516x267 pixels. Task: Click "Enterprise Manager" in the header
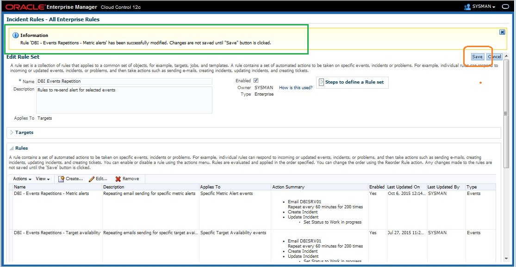pyautogui.click(x=72, y=7)
